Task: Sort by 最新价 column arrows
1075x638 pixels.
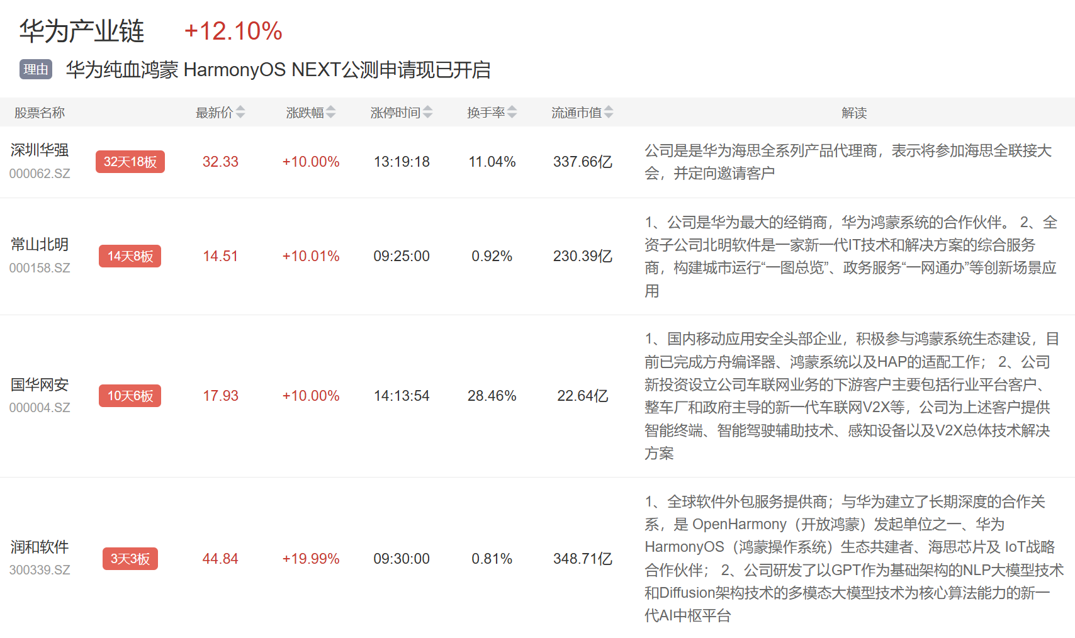Action: (x=240, y=113)
